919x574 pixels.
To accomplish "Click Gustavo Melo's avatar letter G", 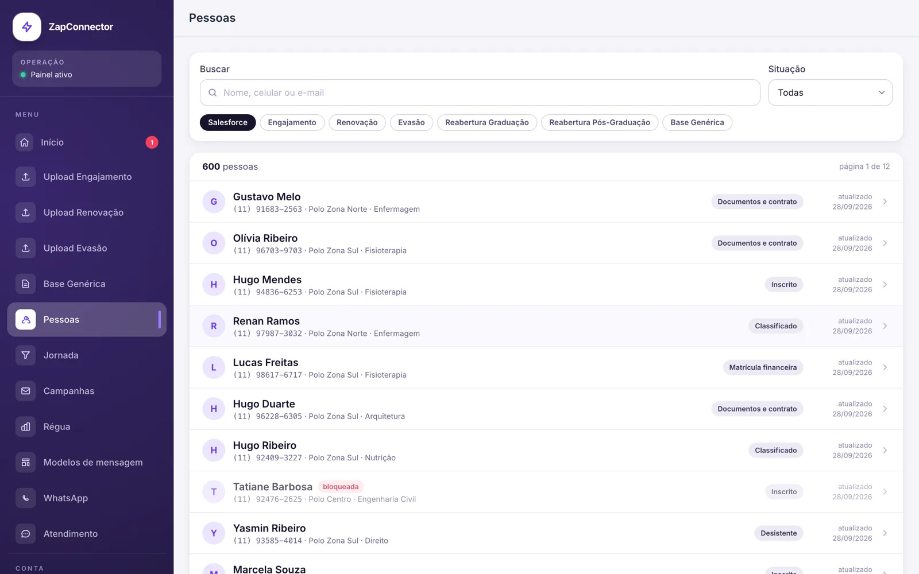I will (214, 201).
